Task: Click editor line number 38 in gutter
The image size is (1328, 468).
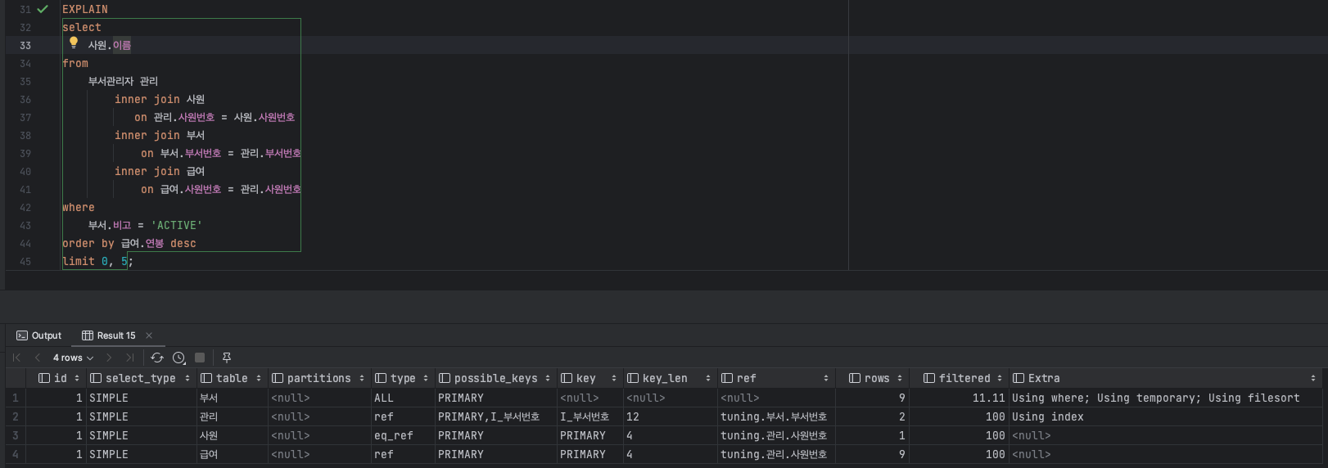Action: pos(25,135)
